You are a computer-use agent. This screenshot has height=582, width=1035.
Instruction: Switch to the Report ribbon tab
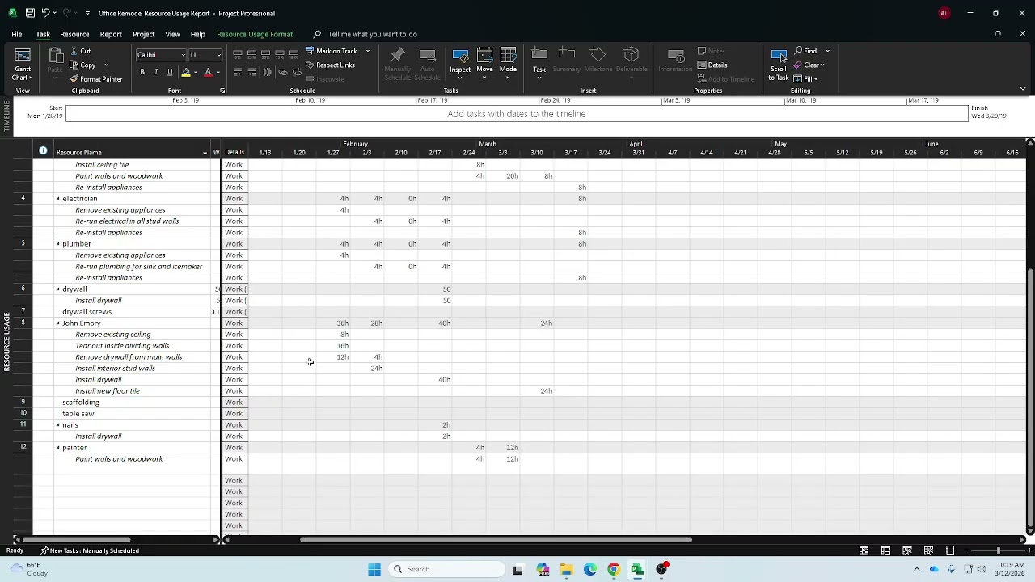click(x=111, y=34)
